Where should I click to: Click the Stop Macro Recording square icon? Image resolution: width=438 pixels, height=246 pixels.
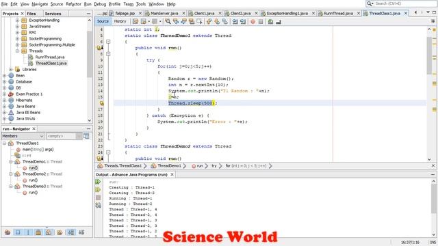click(261, 21)
